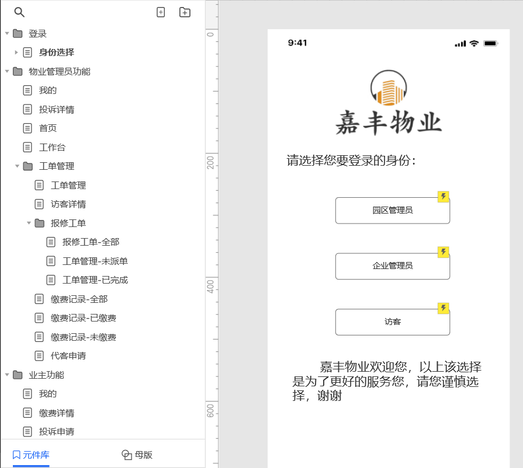Click the battery icon in phone status bar
This screenshot has width=523, height=468.
[x=490, y=43]
